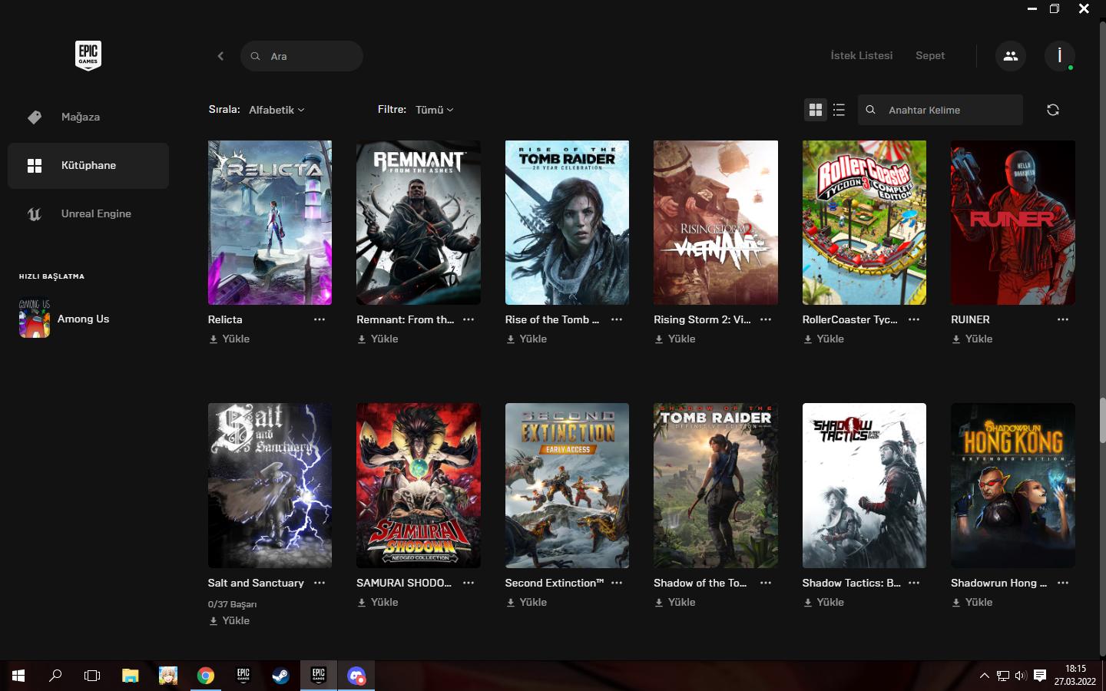Go back with the left chevron arrow
This screenshot has width=1106, height=691.
click(220, 56)
